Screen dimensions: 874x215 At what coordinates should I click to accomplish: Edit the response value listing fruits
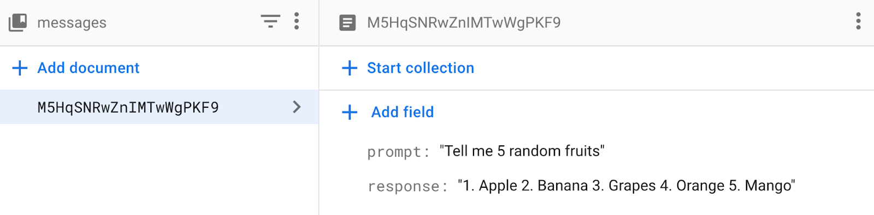(627, 186)
